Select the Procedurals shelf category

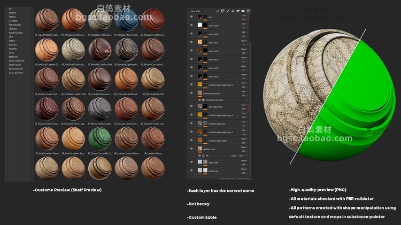15,25
